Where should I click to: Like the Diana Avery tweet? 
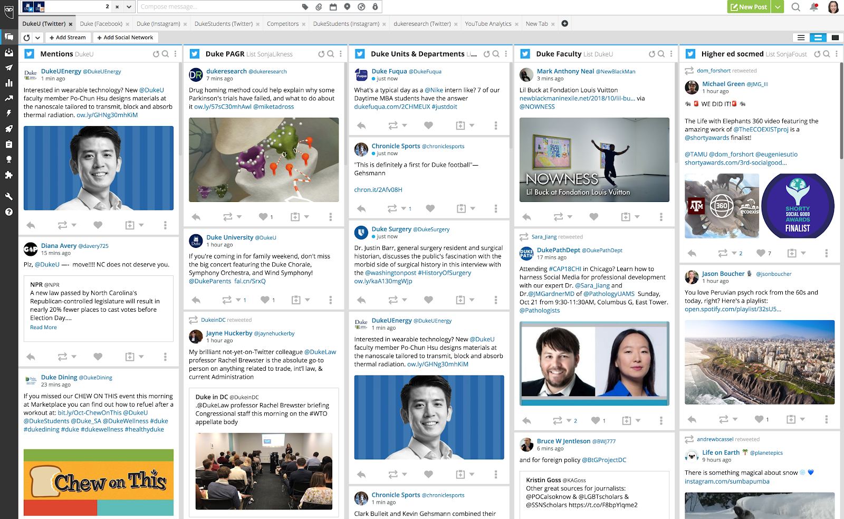tap(98, 357)
